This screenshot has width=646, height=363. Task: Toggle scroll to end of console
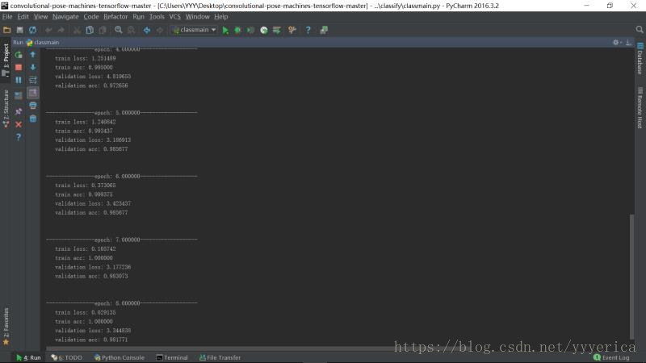coord(33,93)
